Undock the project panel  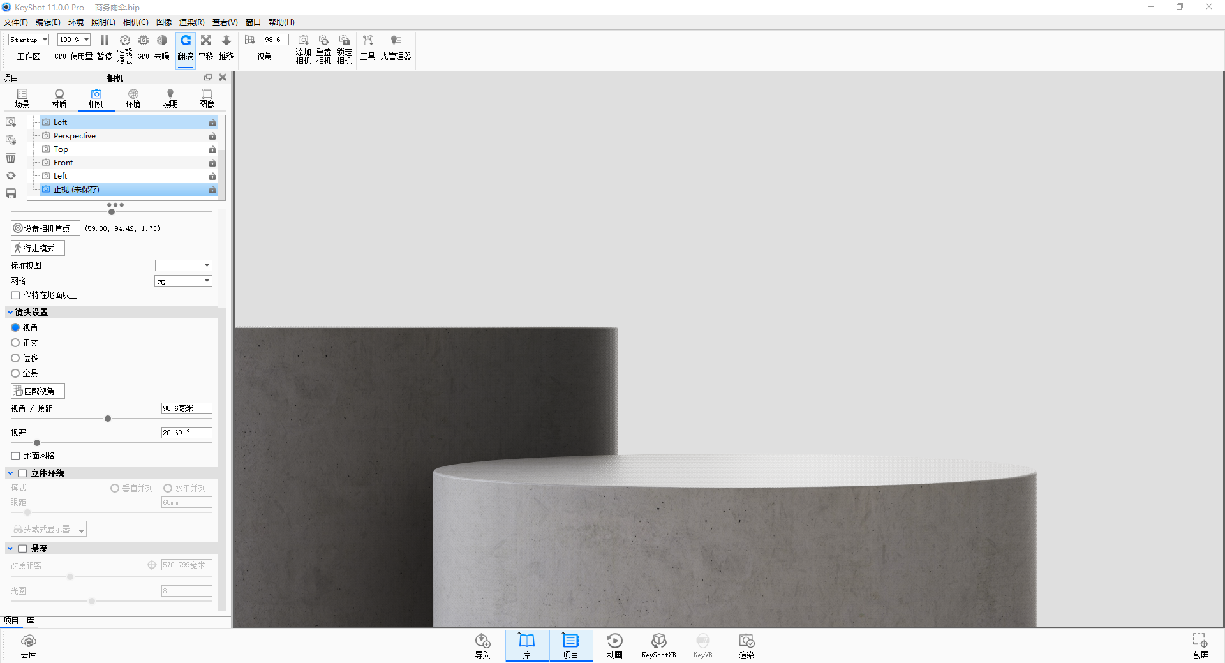(208, 77)
